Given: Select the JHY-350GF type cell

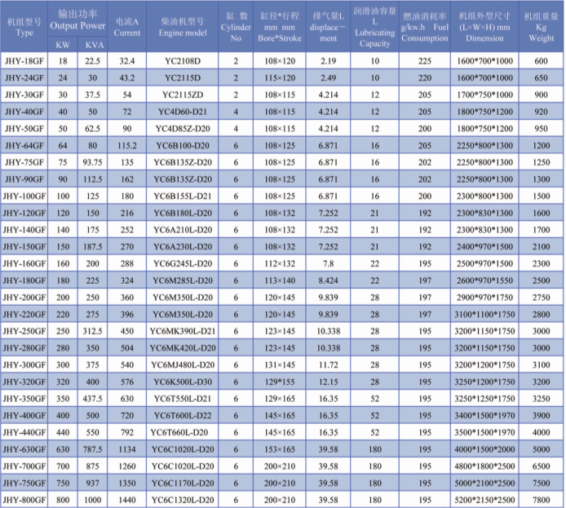Looking at the screenshot, I should 24,399.
